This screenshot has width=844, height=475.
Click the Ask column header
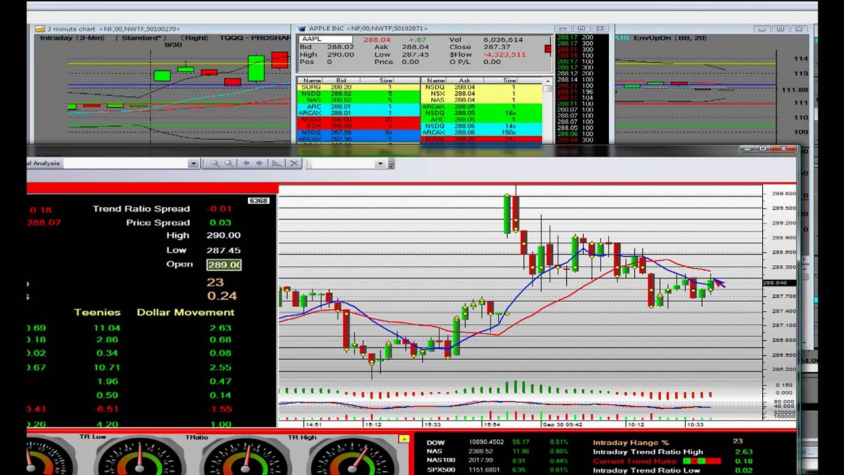(x=464, y=80)
